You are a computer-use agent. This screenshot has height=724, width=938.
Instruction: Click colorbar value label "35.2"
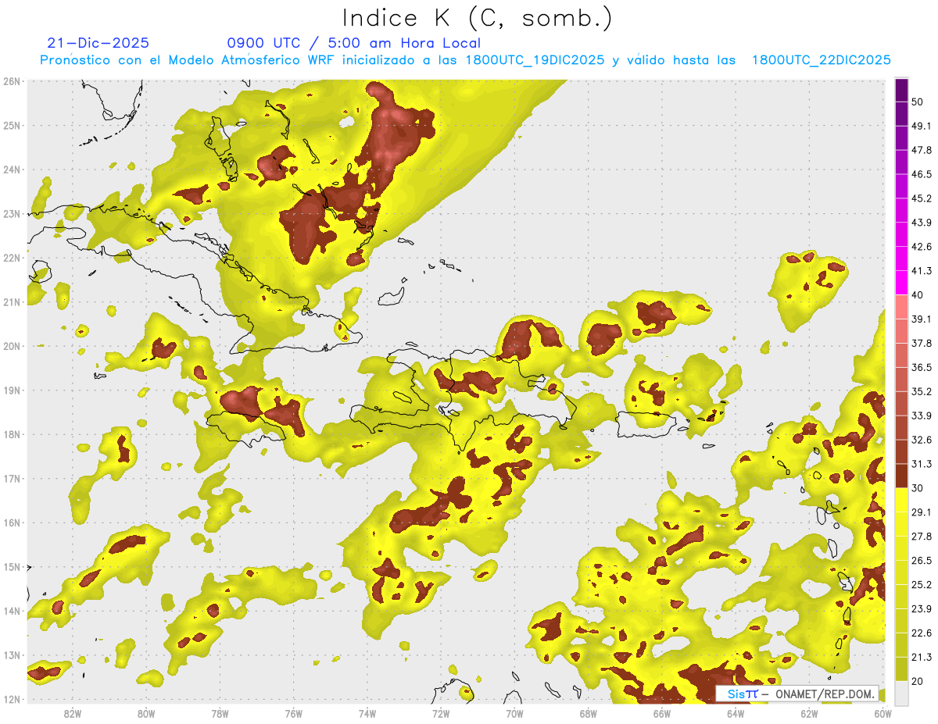click(922, 391)
